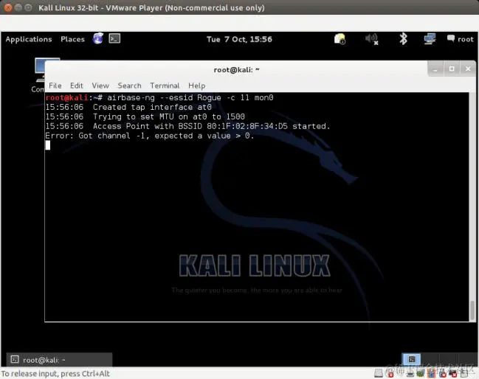Open the Terminal menu in terminal window

[x=165, y=86]
